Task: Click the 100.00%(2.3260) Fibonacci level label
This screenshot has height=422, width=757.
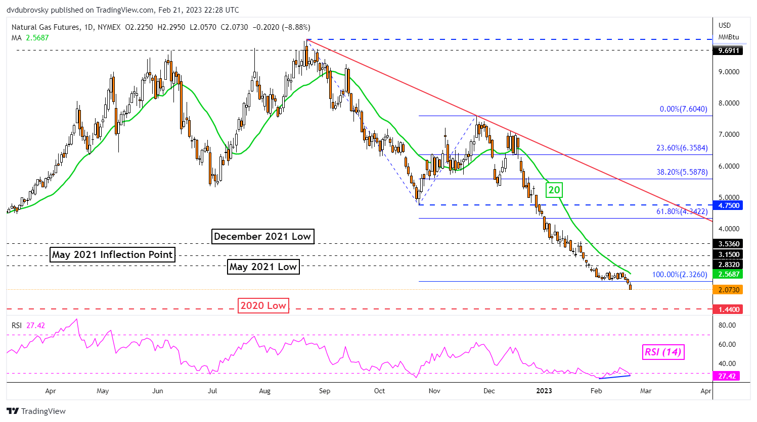Action: pos(680,275)
